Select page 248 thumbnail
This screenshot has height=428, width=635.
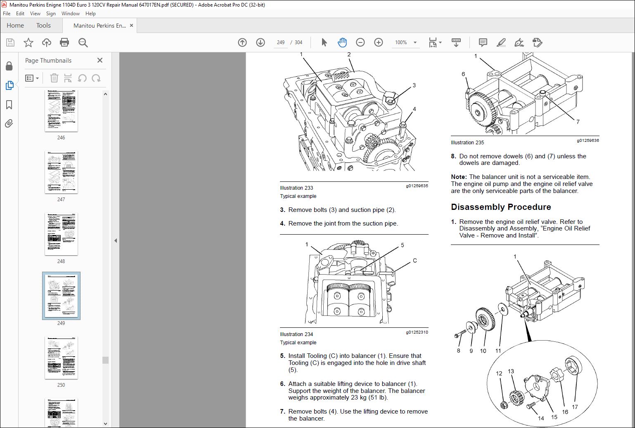(x=61, y=234)
